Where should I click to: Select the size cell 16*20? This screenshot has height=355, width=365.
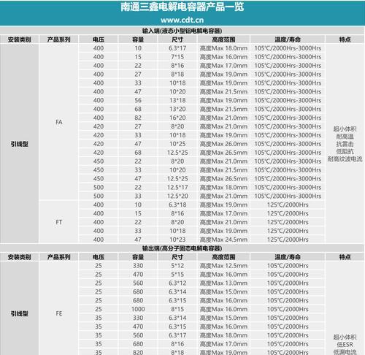[x=177, y=118]
